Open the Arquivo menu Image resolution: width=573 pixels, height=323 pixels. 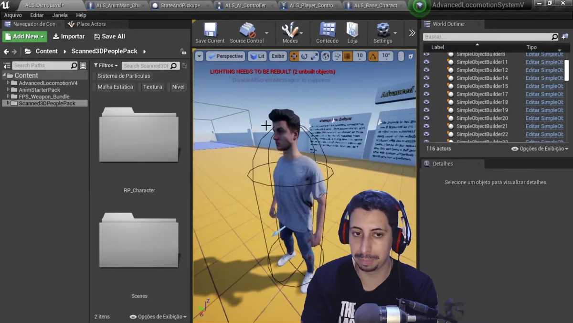tap(13, 15)
